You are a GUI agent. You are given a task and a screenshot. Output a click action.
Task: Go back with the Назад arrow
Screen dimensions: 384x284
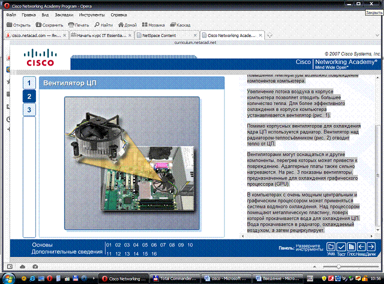360,247
